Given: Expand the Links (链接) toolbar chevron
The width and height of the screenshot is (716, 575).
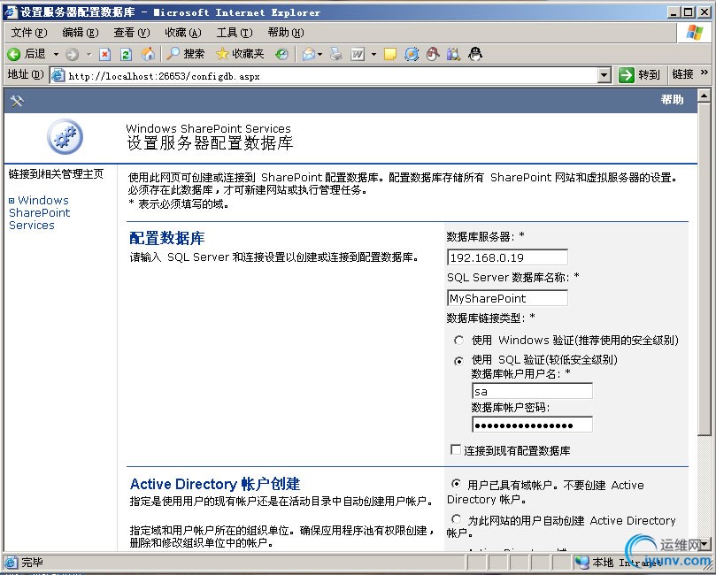Looking at the screenshot, I should (x=704, y=73).
